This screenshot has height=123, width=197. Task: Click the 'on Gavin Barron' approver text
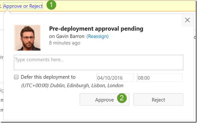pos(67,36)
